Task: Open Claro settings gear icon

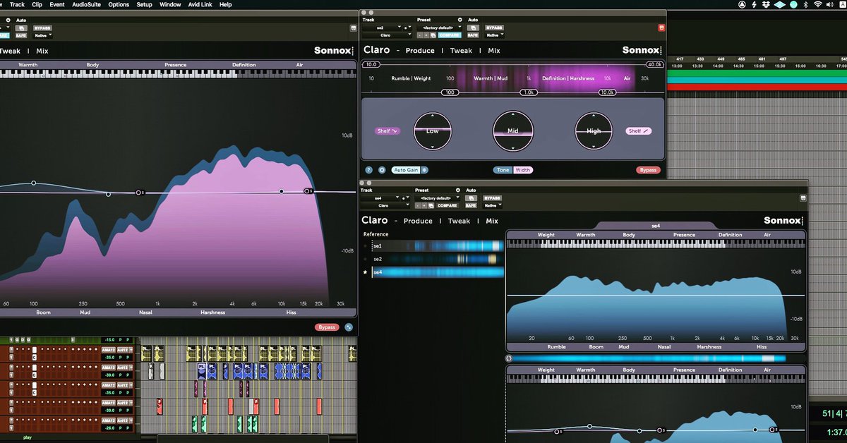Action: (382, 170)
